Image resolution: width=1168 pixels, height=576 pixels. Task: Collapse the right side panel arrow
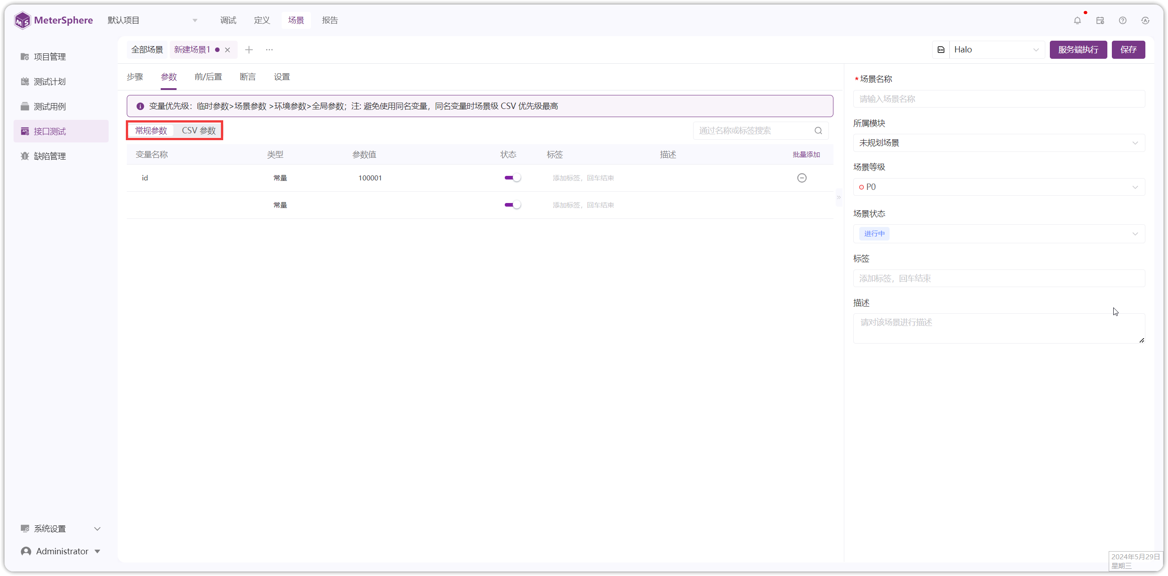coord(839,197)
